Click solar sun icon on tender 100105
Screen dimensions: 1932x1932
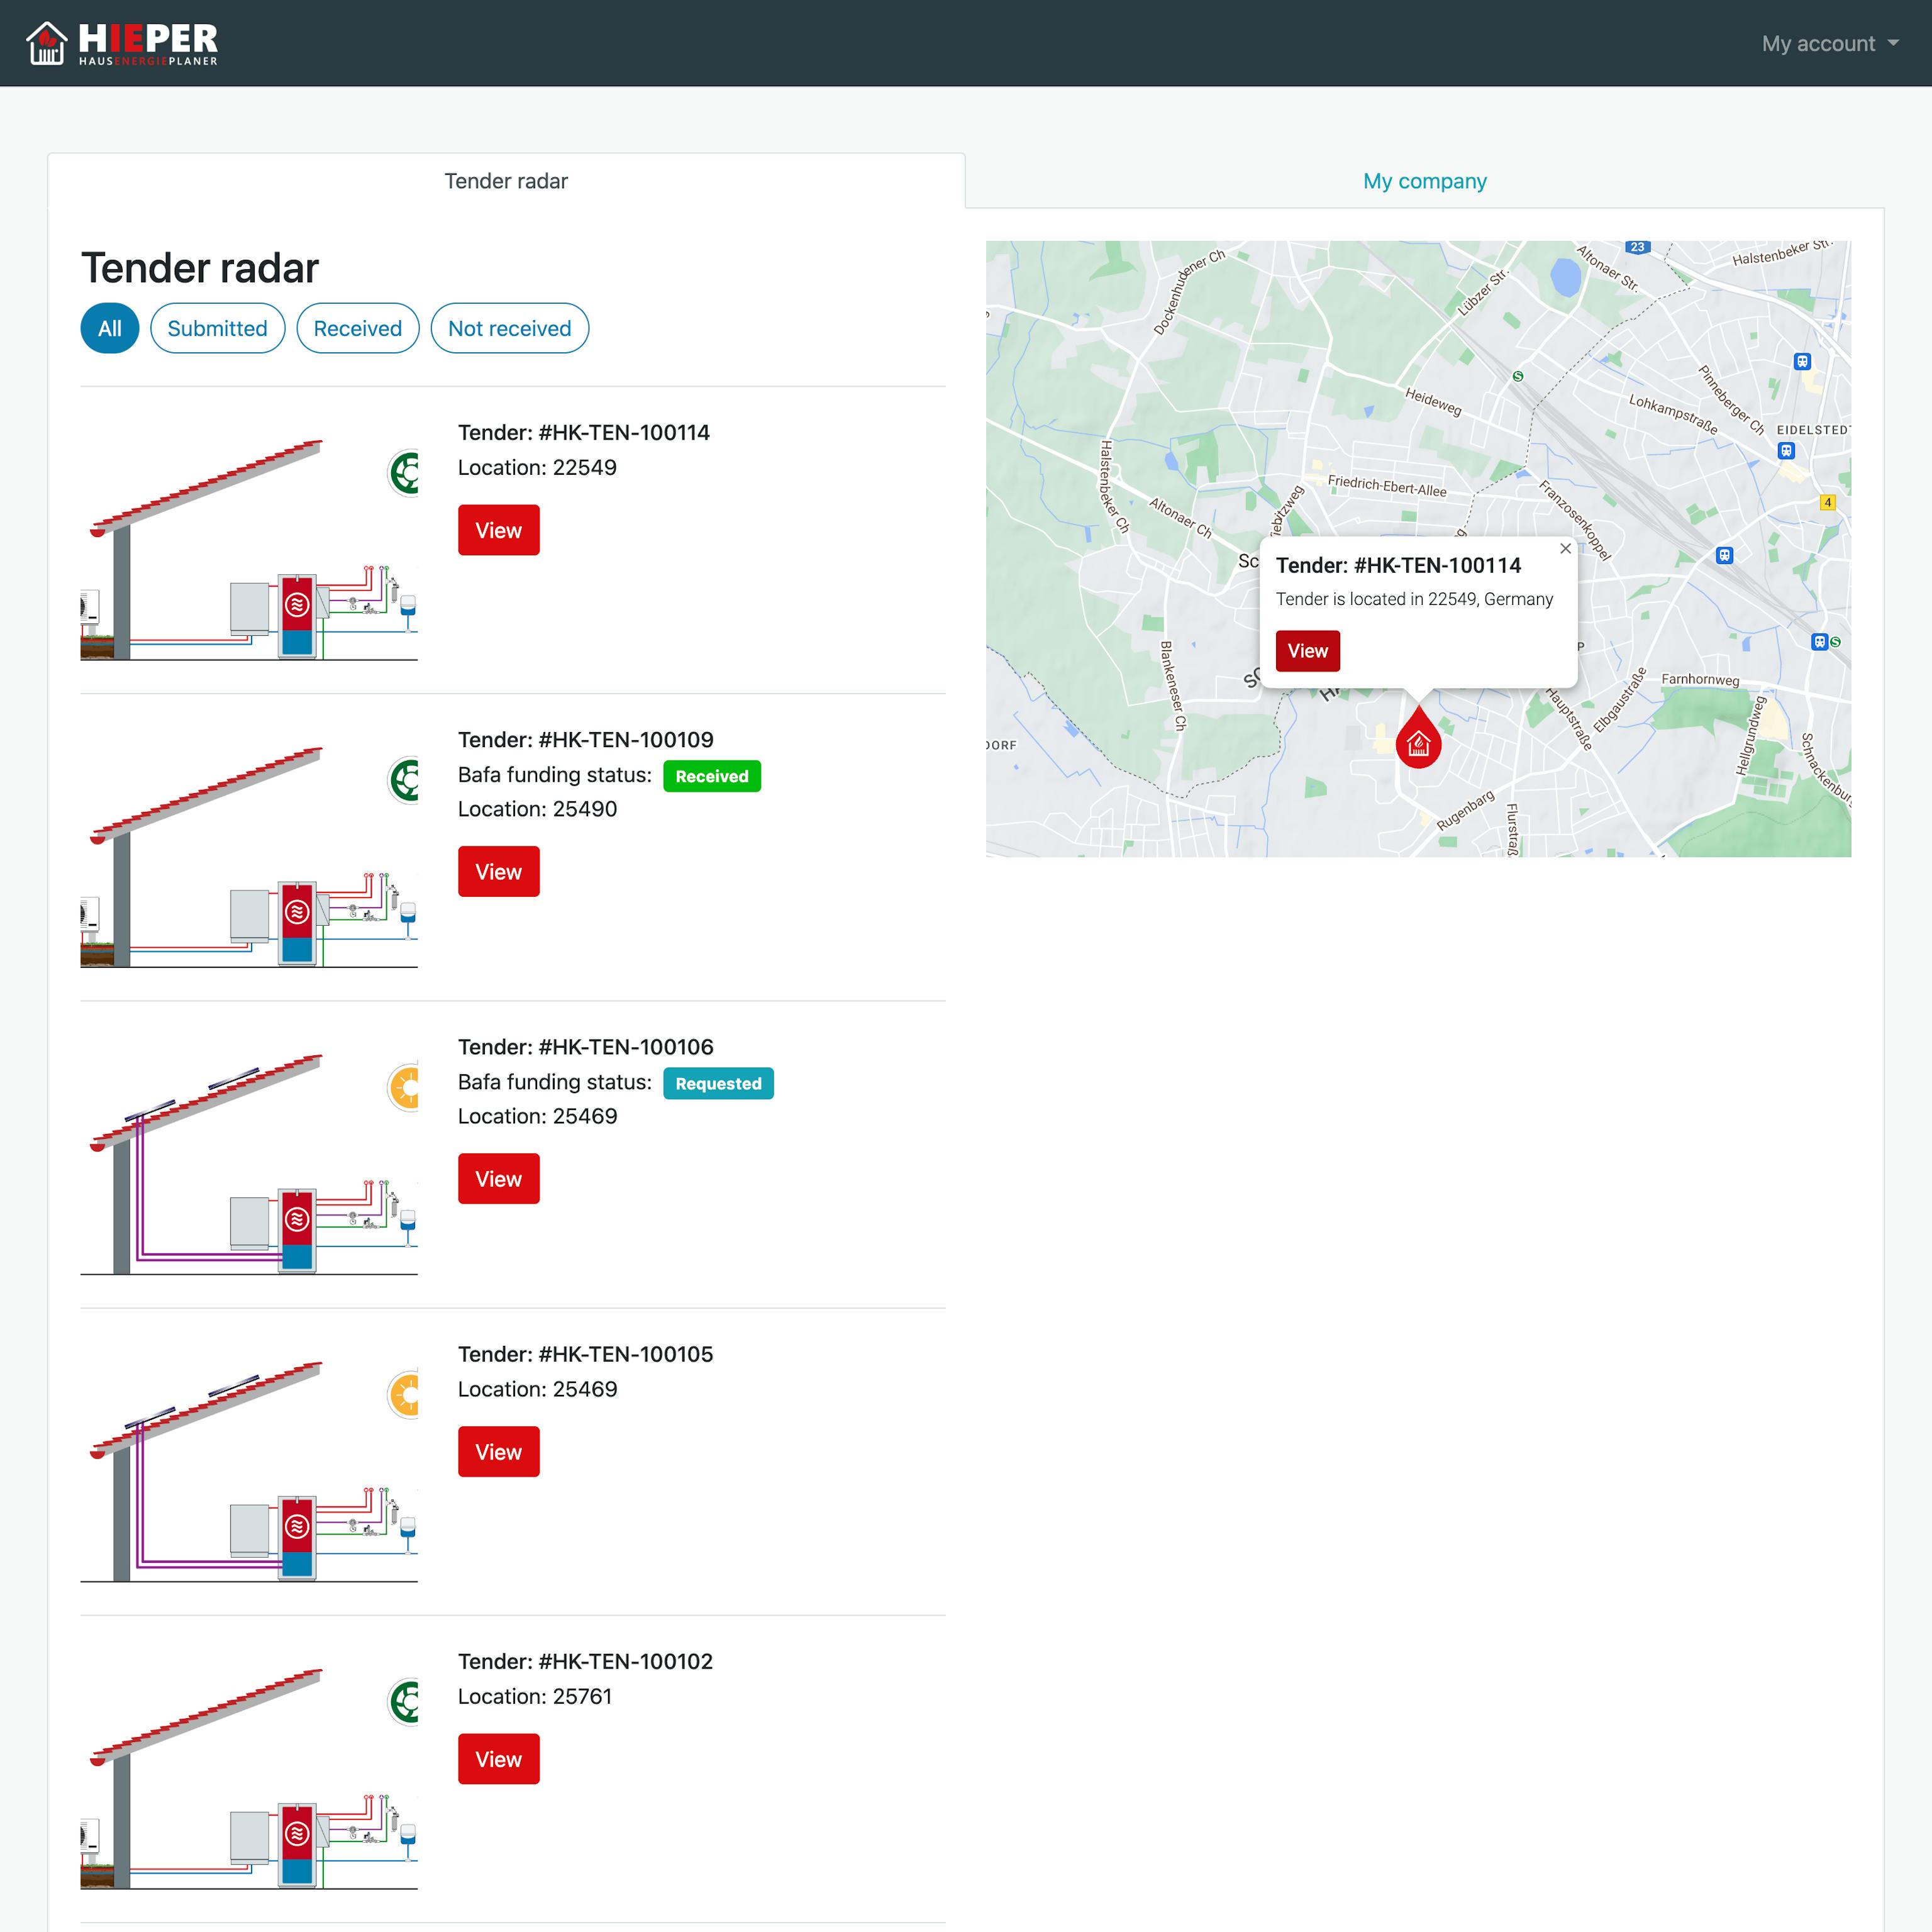click(x=404, y=1394)
